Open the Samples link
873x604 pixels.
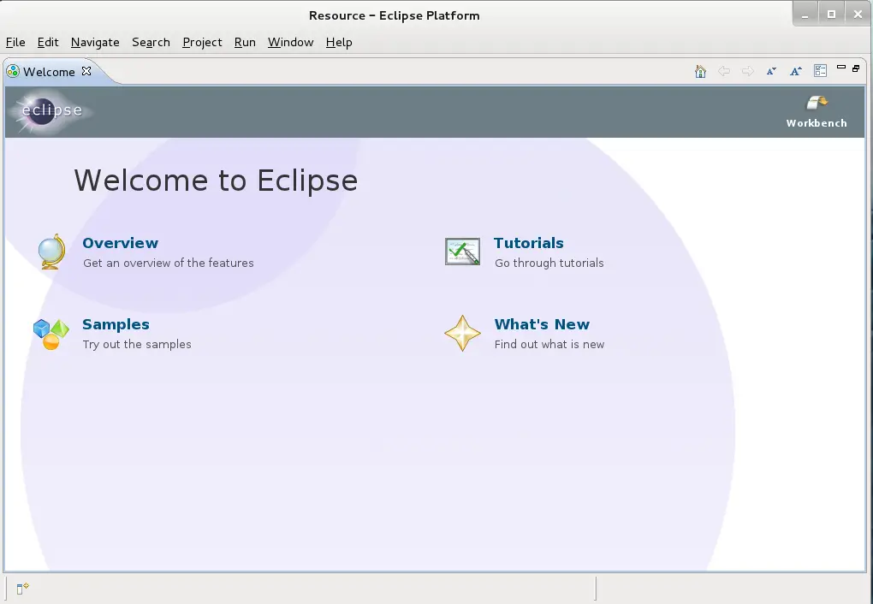click(x=116, y=324)
